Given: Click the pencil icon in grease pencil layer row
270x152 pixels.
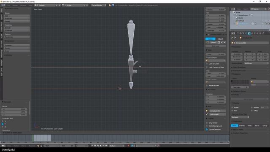Looking at the screenshot, I should click(x=207, y=42).
